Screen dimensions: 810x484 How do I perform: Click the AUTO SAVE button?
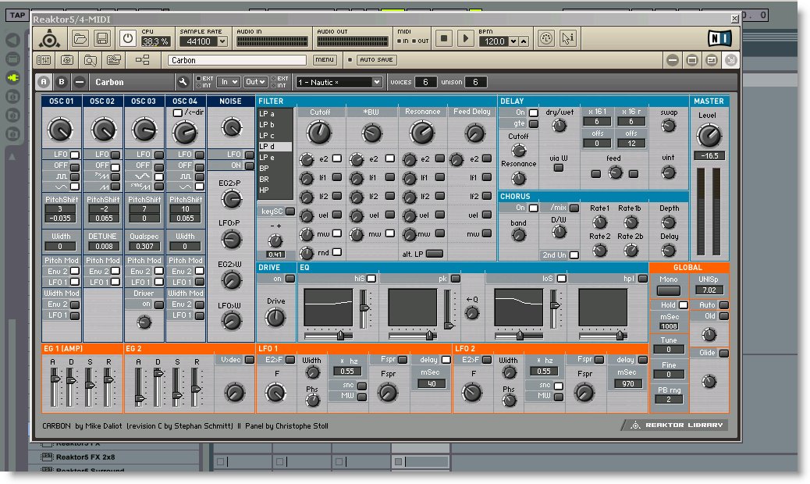376,60
